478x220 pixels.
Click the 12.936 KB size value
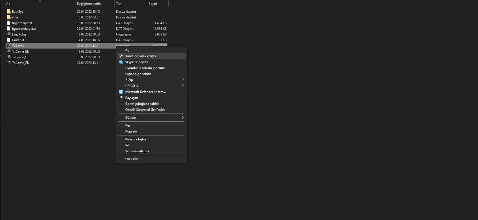point(160,29)
